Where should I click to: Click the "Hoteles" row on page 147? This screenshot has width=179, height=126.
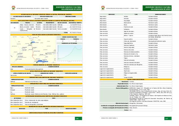click(x=136, y=16)
